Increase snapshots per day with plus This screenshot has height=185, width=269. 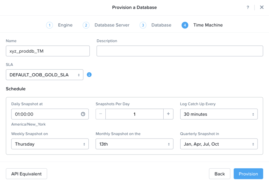pyautogui.click(x=168, y=114)
